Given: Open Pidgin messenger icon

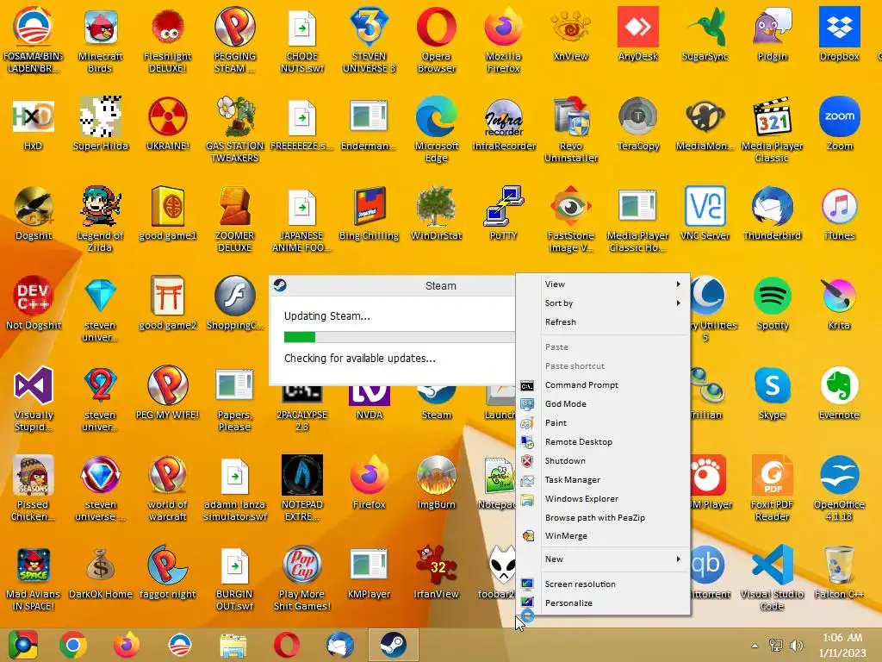Looking at the screenshot, I should click(x=773, y=34).
